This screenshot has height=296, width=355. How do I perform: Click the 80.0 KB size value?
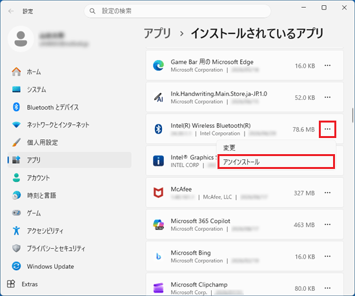tap(305, 289)
